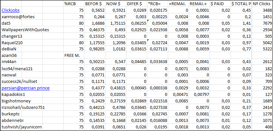Select the 408 clicks cell for tushvish/jayunicorn

point(262,127)
